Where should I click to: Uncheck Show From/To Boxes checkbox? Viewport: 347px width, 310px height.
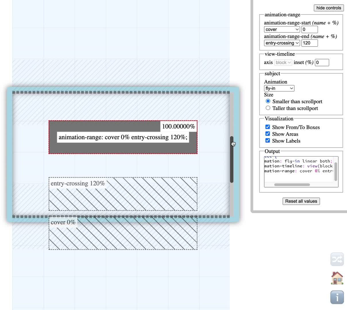point(267,127)
